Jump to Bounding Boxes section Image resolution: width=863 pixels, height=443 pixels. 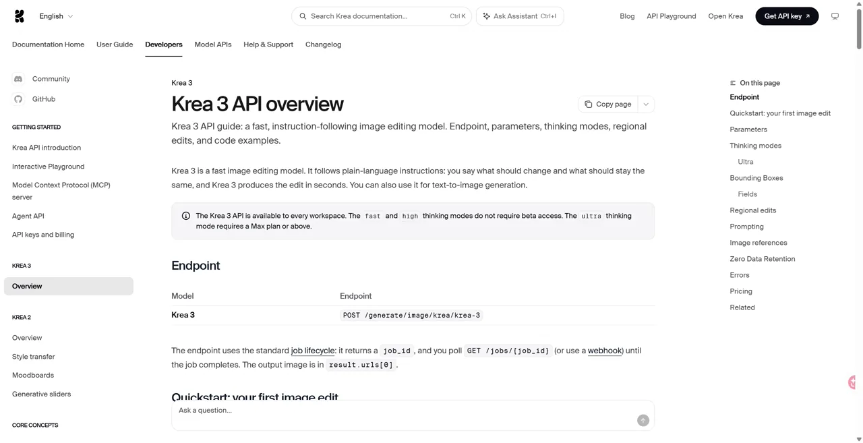click(x=756, y=178)
